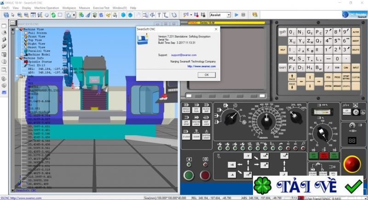The image size is (368, 200).
Task: Toggle the DRY RUN switch
Action: pos(196,110)
